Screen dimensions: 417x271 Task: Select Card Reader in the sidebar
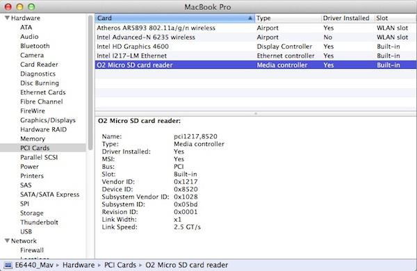tap(39, 65)
